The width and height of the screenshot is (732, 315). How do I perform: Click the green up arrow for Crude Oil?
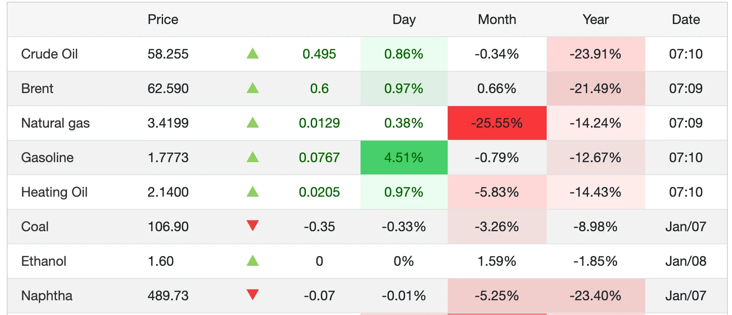pos(252,53)
